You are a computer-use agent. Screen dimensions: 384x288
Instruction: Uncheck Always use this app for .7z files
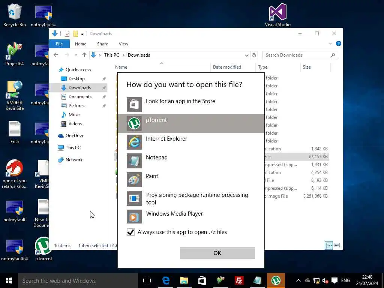tap(131, 232)
